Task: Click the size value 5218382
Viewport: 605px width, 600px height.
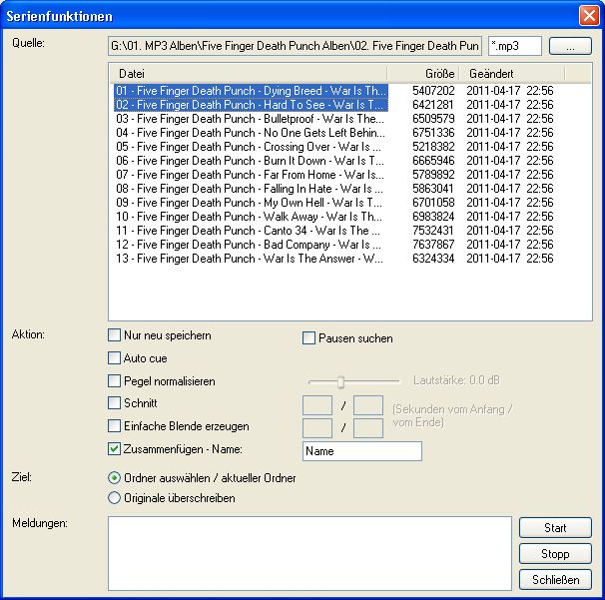Action: (x=433, y=147)
